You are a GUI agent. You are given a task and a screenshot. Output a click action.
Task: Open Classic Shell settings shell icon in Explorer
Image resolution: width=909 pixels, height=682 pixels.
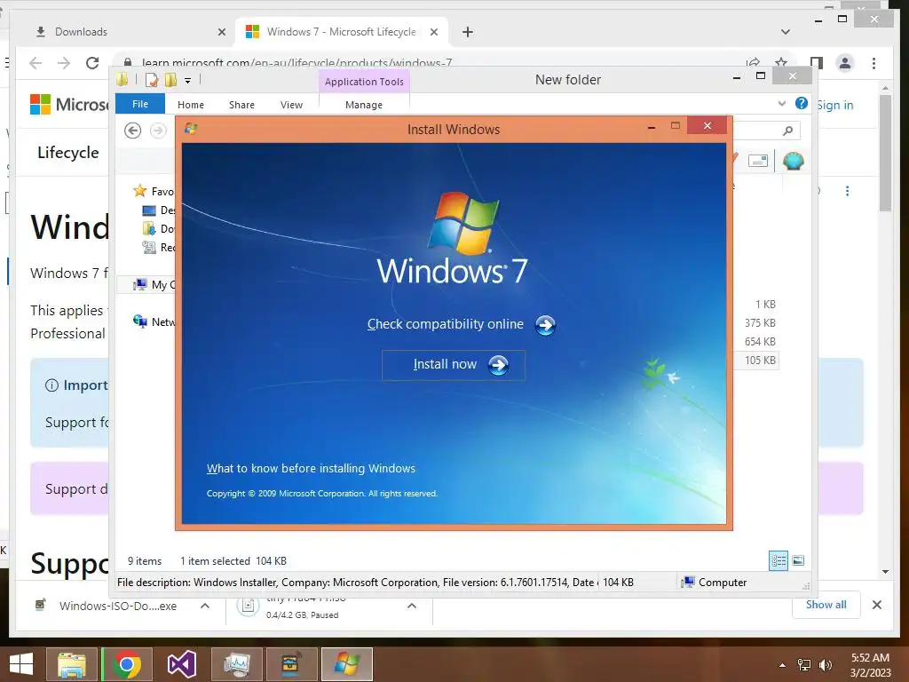pyautogui.click(x=793, y=161)
